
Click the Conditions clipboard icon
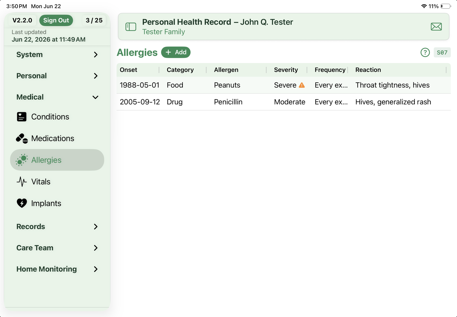pos(22,117)
